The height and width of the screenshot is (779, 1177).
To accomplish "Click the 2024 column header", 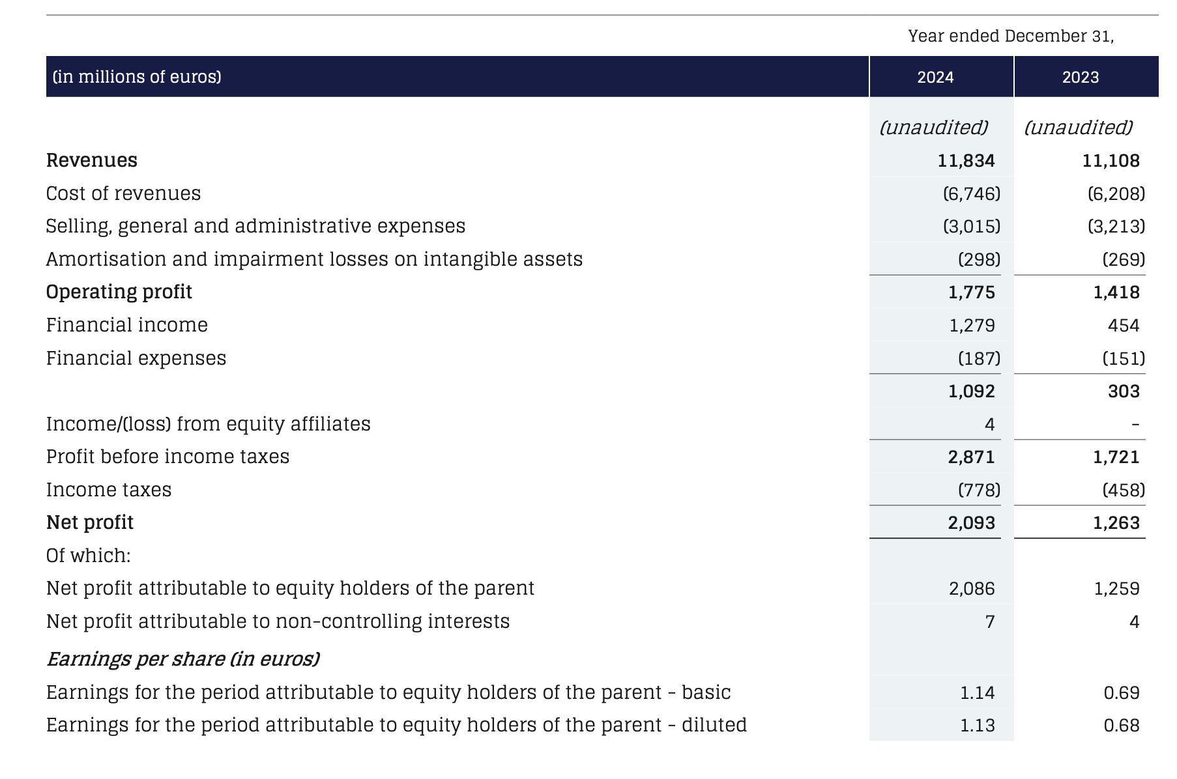I will (935, 78).
